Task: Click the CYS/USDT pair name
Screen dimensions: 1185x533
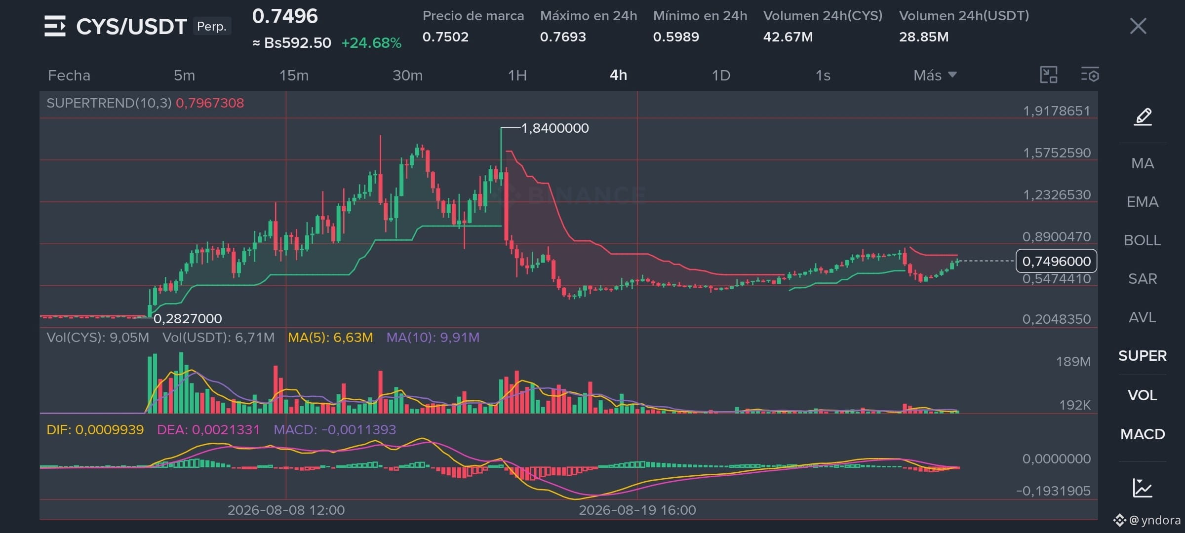Action: pos(131,27)
